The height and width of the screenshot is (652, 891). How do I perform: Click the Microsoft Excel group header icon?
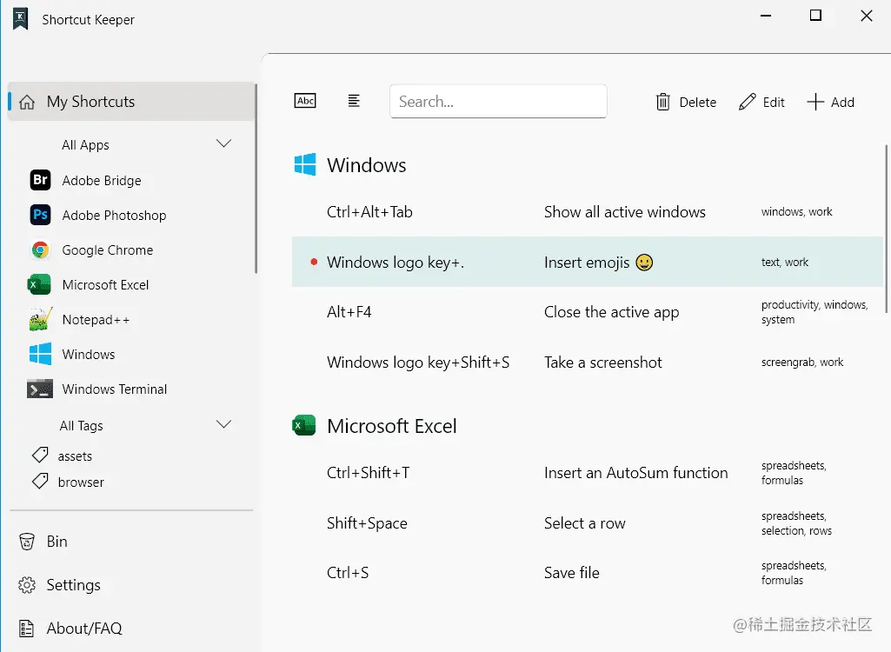(x=304, y=425)
